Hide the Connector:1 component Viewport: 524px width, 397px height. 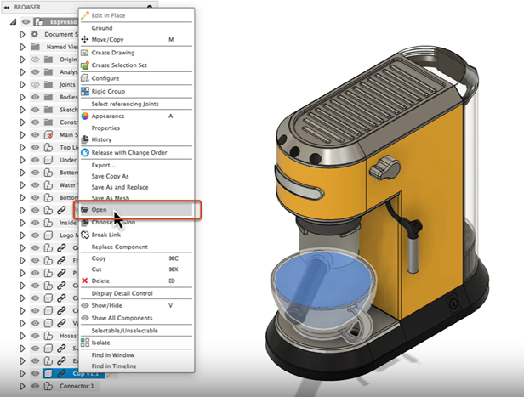[x=35, y=386]
